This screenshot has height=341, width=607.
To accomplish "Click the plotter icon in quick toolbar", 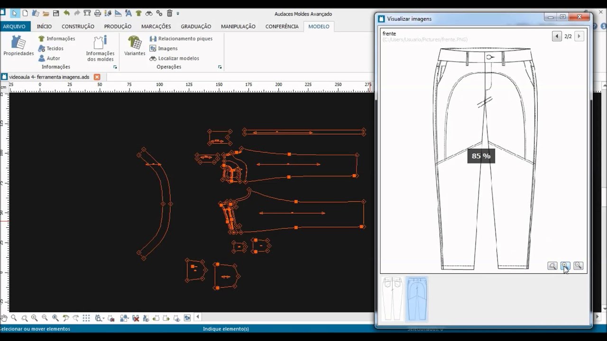I will [x=87, y=13].
